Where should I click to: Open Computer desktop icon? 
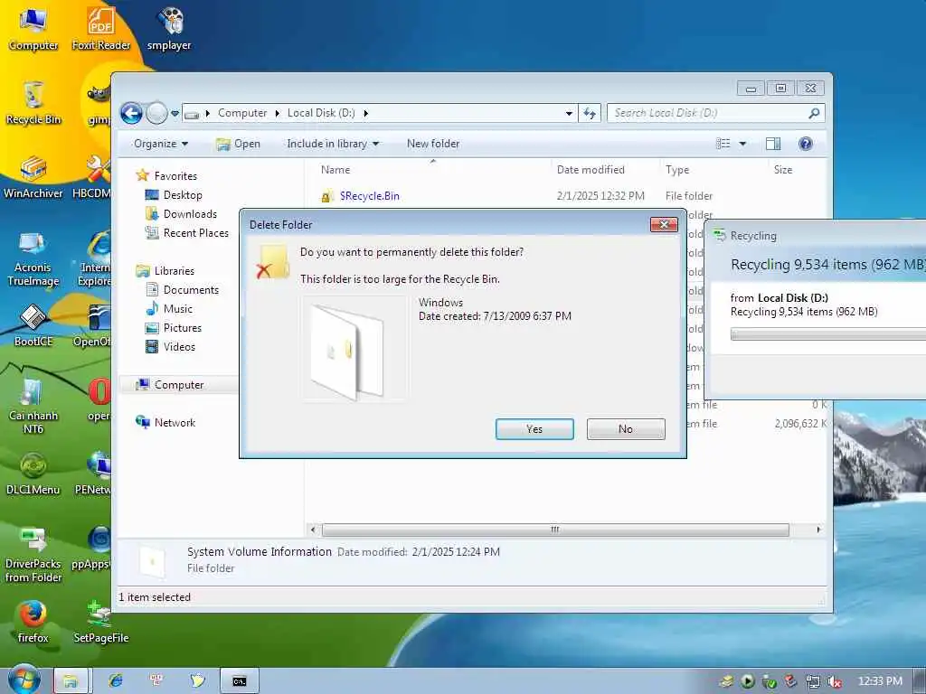click(33, 30)
